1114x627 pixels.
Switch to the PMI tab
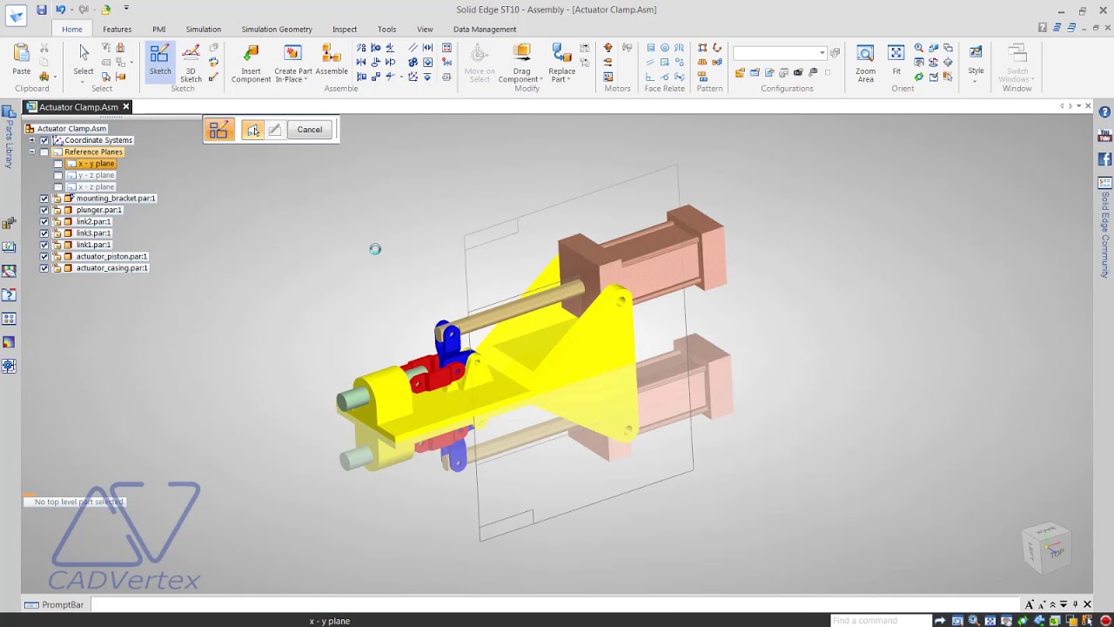click(x=159, y=29)
